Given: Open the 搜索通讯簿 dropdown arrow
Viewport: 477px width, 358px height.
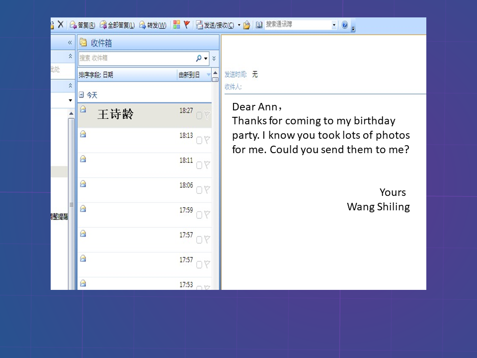Looking at the screenshot, I should point(334,25).
